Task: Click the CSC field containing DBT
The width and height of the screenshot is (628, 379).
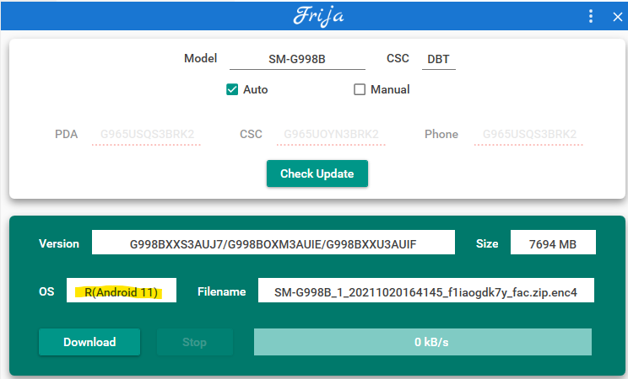Action: point(439,60)
